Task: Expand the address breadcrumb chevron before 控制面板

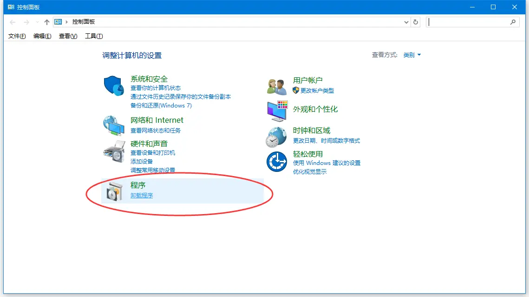Action: coord(67,22)
